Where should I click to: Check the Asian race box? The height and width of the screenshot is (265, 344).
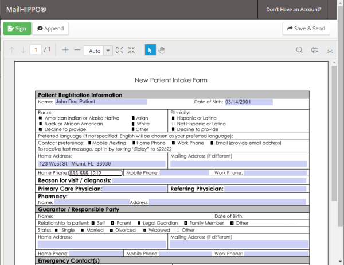pos(133,118)
